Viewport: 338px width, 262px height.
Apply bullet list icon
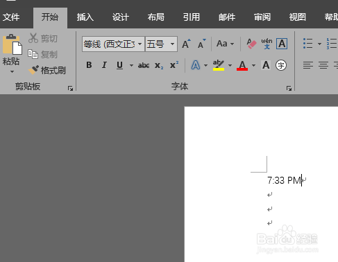308,44
